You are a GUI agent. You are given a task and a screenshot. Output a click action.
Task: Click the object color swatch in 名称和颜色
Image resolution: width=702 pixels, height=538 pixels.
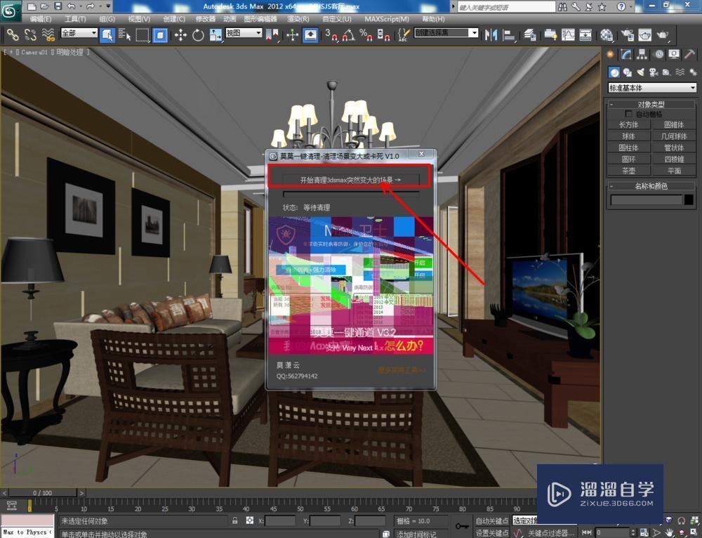(x=689, y=200)
